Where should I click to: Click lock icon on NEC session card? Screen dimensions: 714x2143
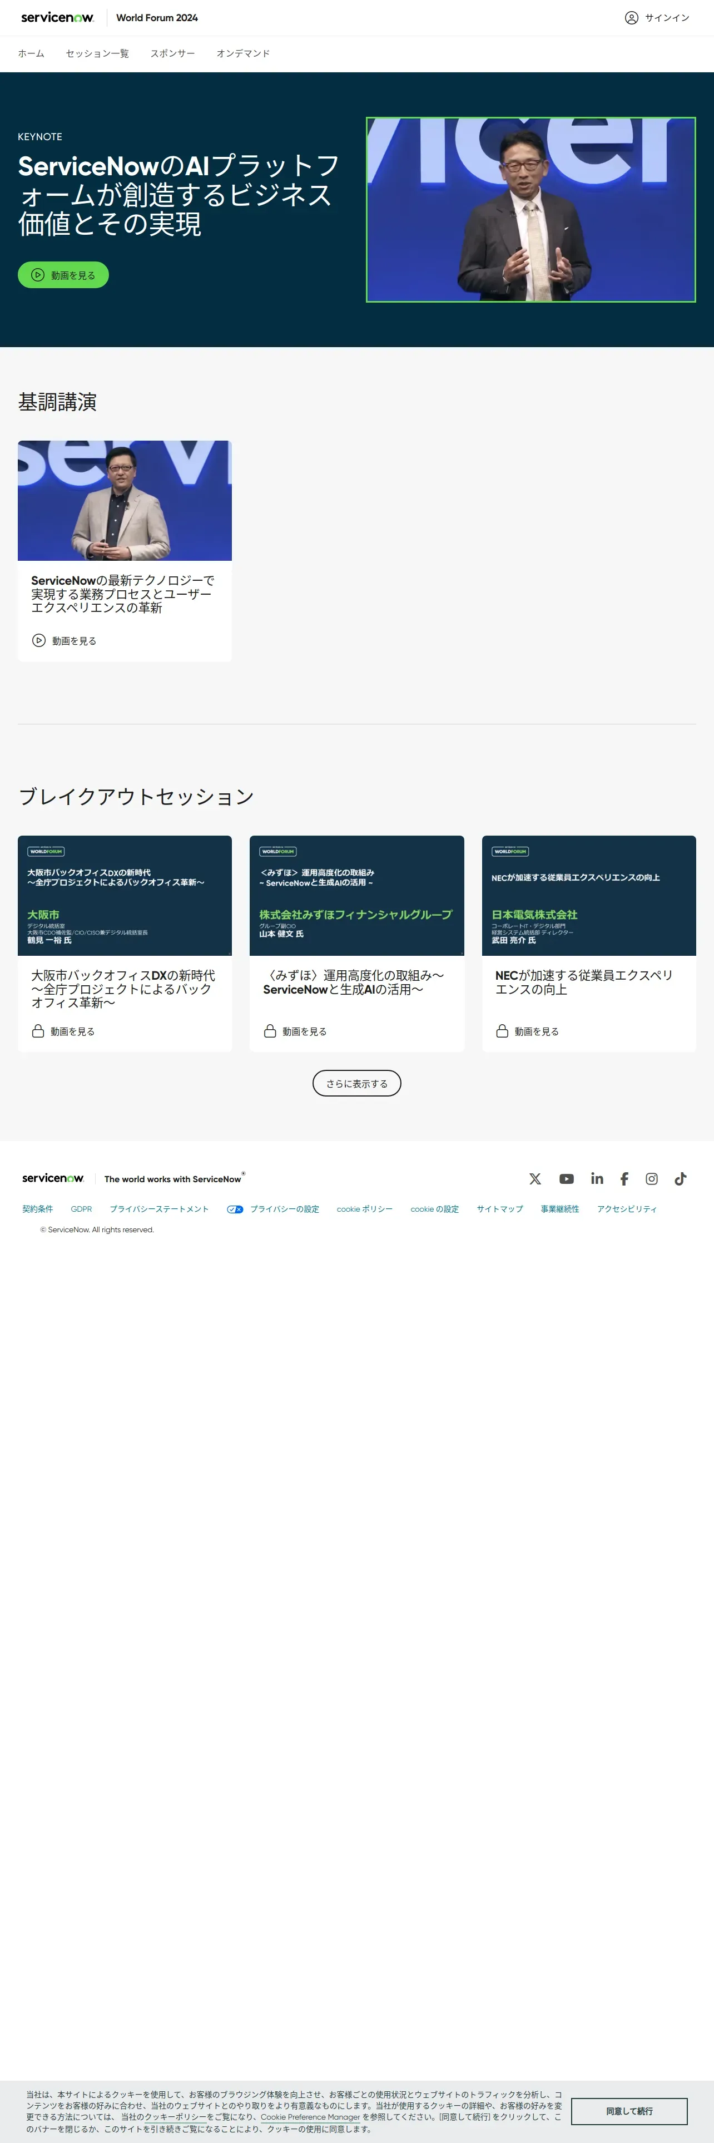[502, 1031]
